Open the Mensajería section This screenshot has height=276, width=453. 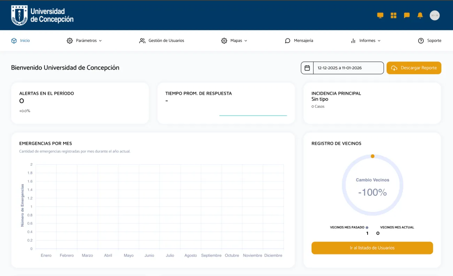(299, 41)
